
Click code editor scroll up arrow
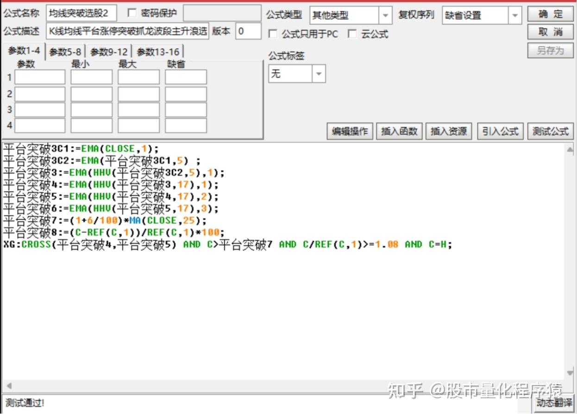(570, 149)
